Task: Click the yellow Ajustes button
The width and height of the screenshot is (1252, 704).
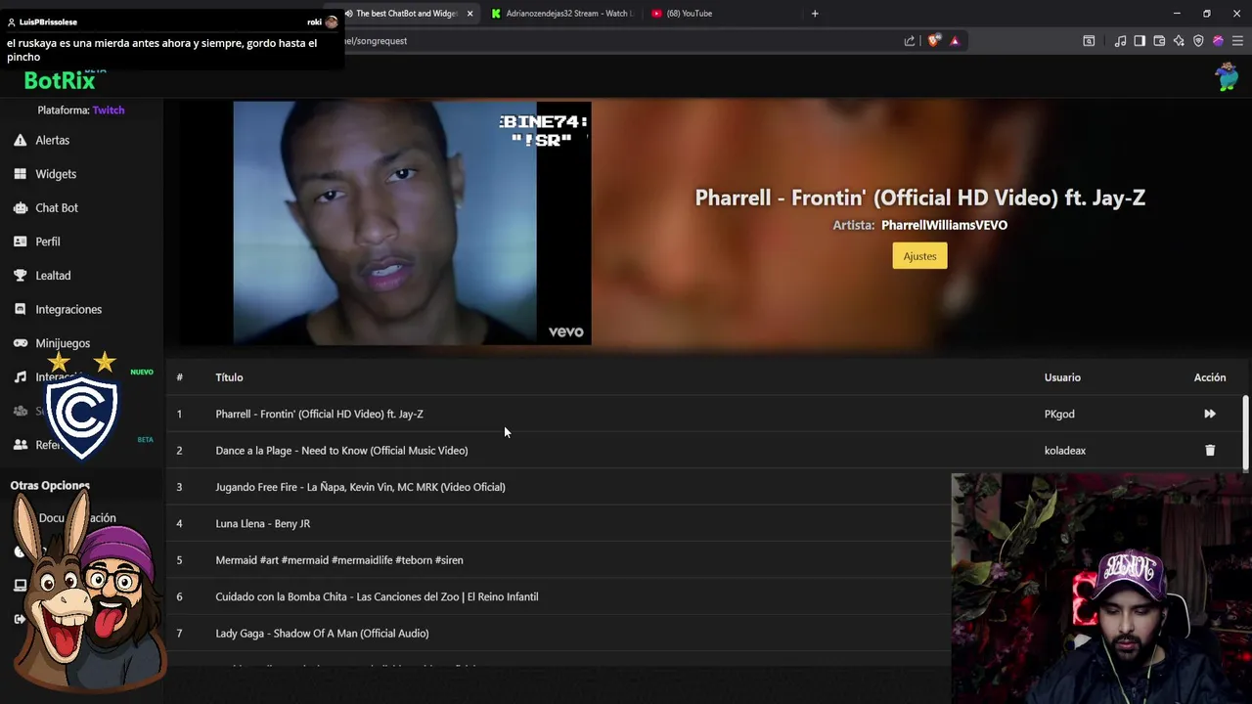Action: tap(919, 256)
